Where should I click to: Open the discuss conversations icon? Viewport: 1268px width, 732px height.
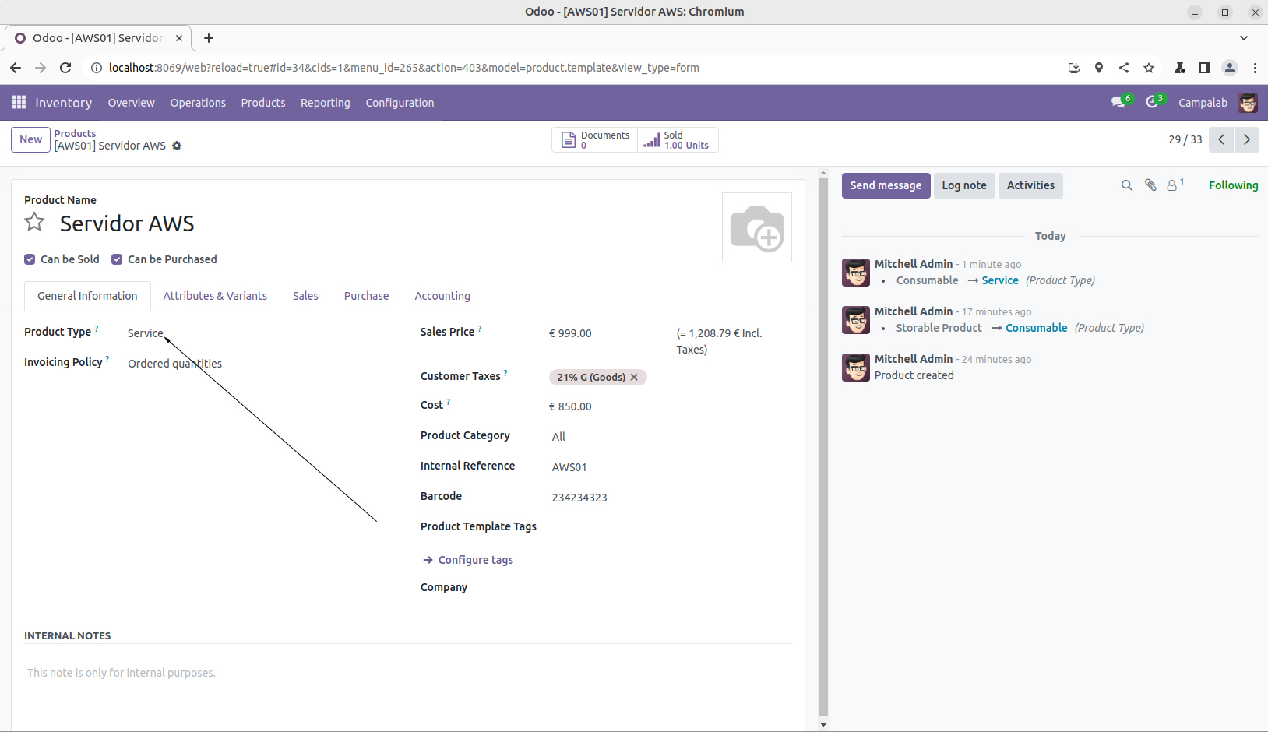(1118, 103)
